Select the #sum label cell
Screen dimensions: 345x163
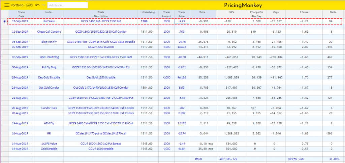pyautogui.click(x=202, y=159)
